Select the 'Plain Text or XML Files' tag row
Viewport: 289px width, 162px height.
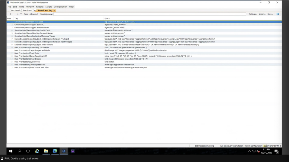(144, 67)
